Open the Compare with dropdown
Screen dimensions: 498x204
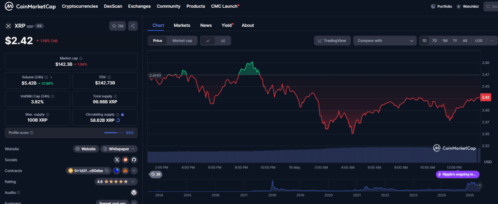click(385, 41)
